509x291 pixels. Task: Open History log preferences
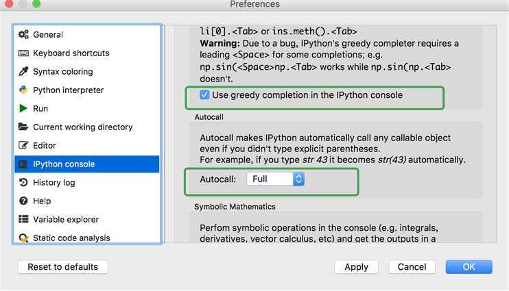click(87, 182)
